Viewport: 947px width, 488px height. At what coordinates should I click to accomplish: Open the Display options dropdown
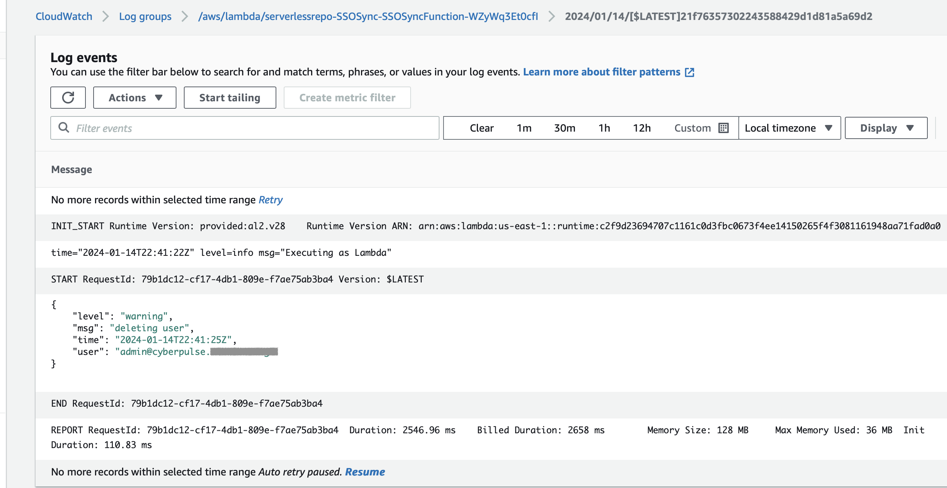click(886, 128)
